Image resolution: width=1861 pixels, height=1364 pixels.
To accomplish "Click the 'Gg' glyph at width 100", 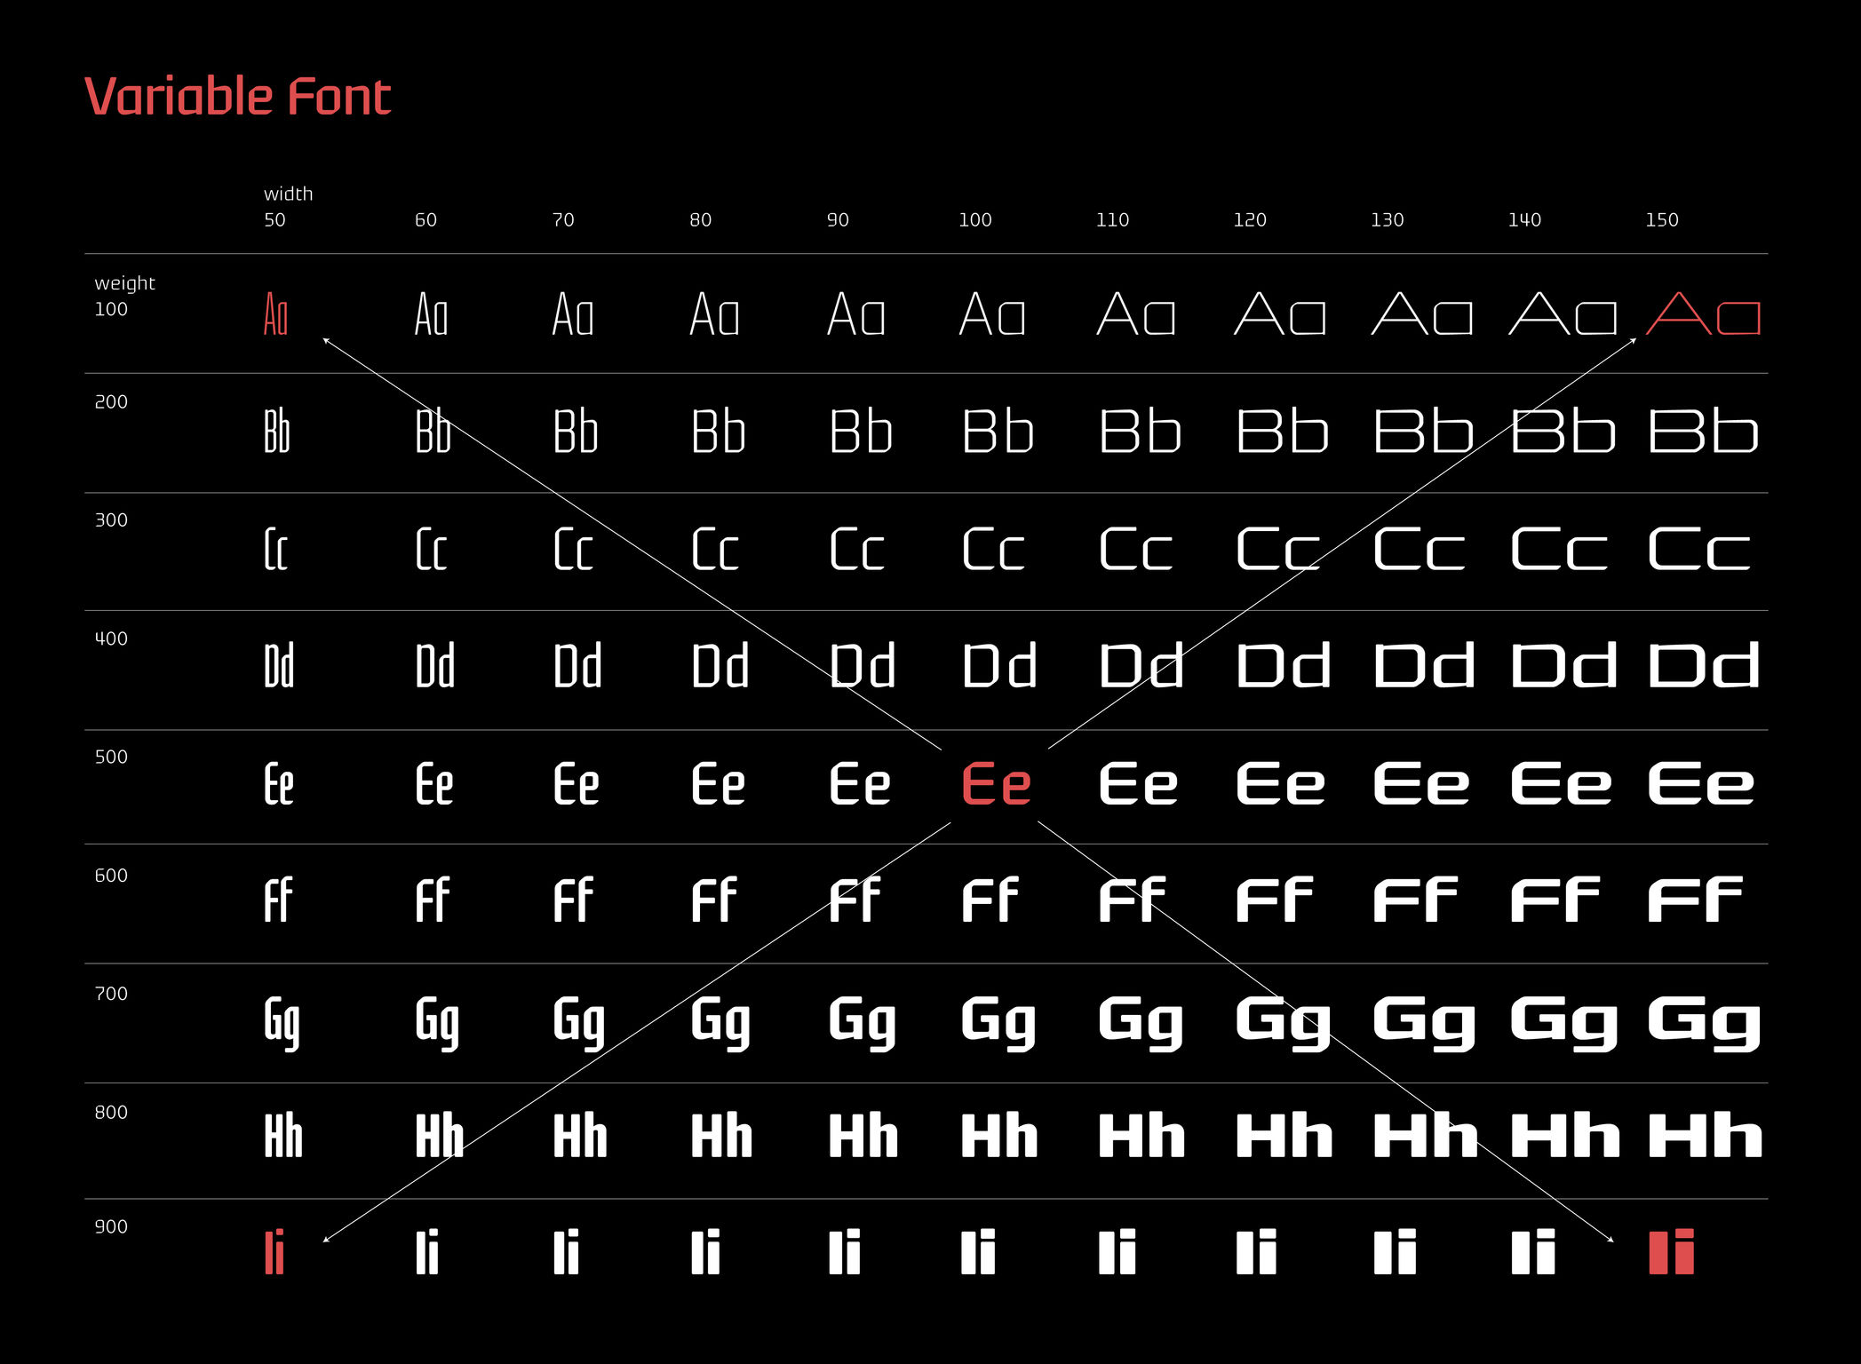I will point(998,1021).
